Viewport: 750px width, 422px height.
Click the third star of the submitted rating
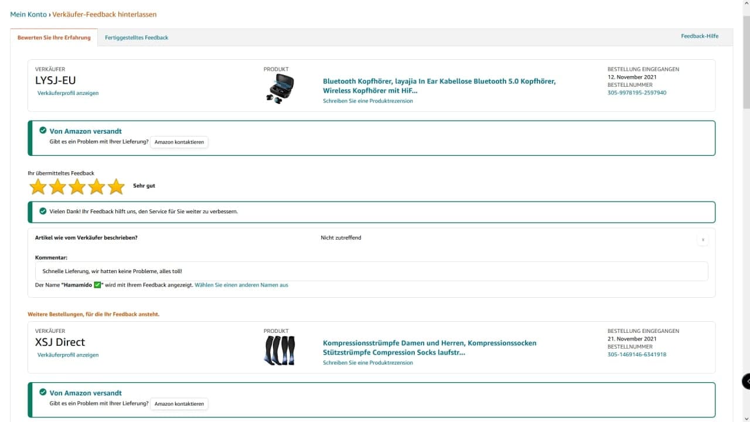[x=77, y=187]
